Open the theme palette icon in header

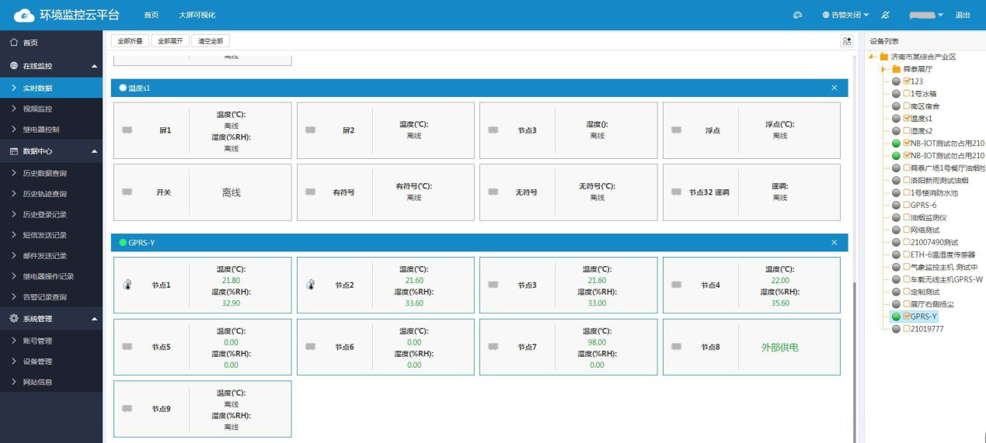click(796, 16)
